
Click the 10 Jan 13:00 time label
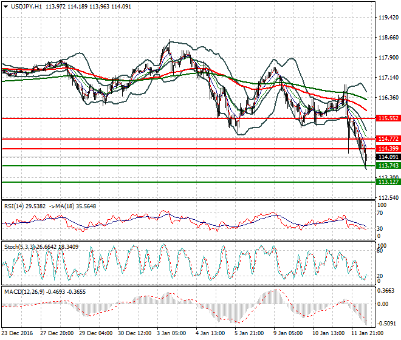pos(328,333)
